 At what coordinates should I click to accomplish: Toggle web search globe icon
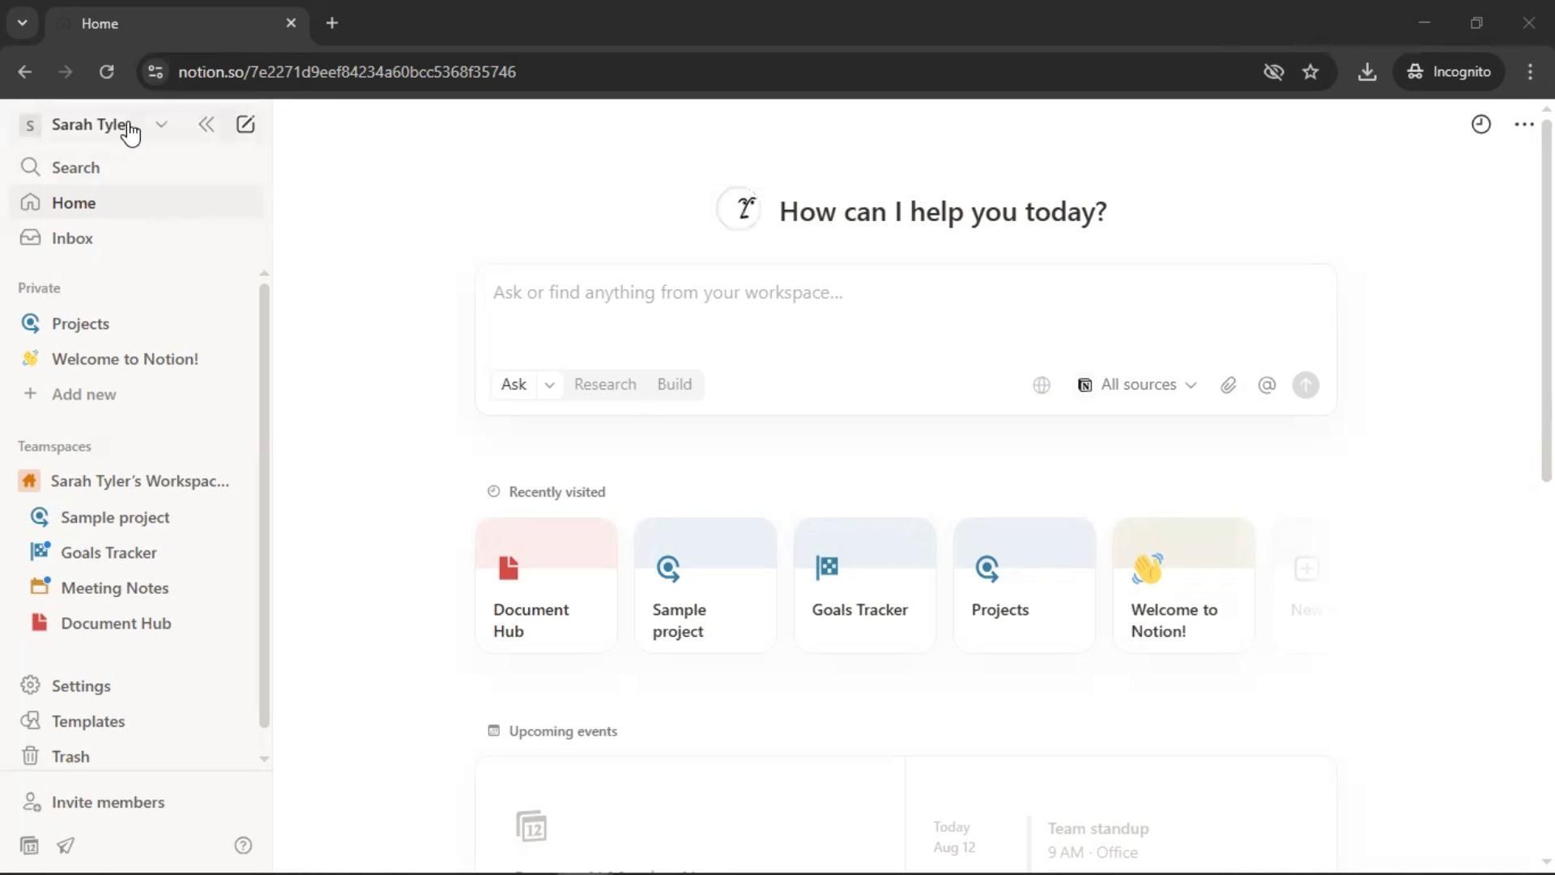1042,386
